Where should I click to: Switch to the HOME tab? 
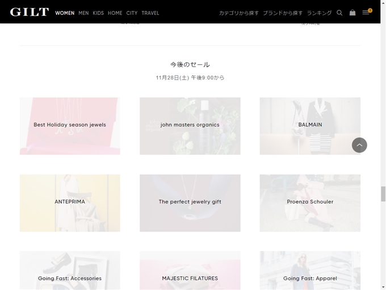pyautogui.click(x=115, y=13)
